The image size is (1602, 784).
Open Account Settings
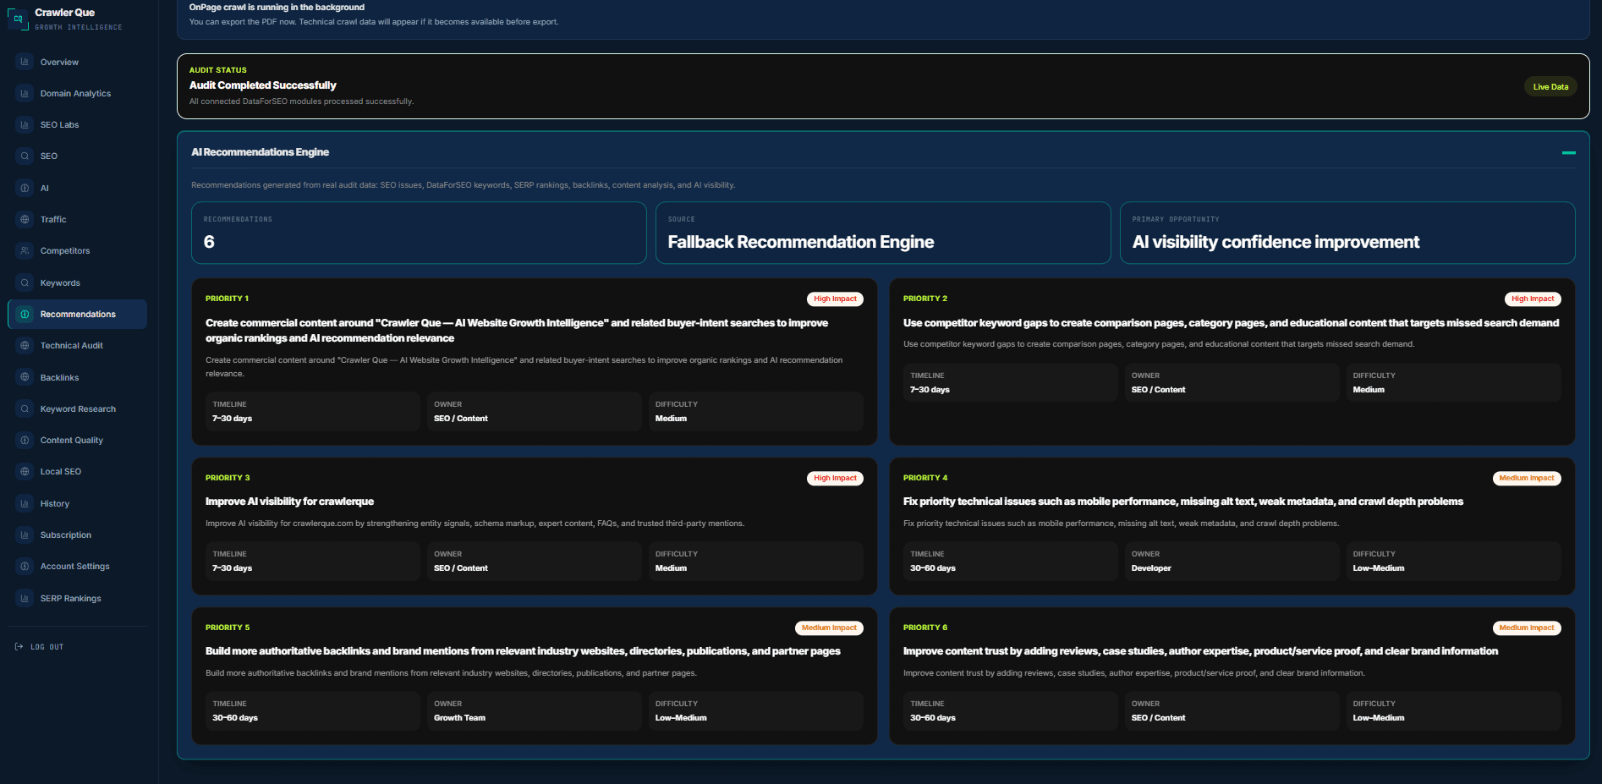click(x=75, y=566)
